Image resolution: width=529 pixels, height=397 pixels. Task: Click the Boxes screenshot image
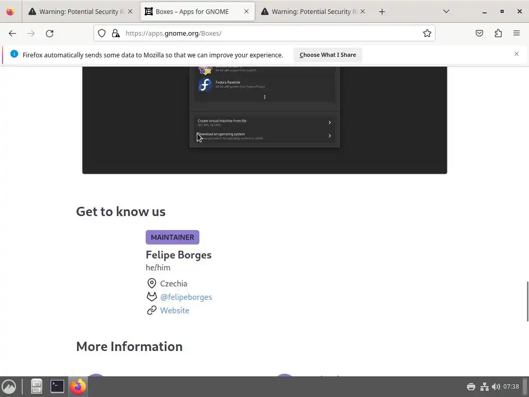(264, 120)
